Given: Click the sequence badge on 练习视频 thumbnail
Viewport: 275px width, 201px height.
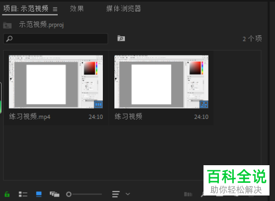Looking at the screenshot, I should (204, 105).
